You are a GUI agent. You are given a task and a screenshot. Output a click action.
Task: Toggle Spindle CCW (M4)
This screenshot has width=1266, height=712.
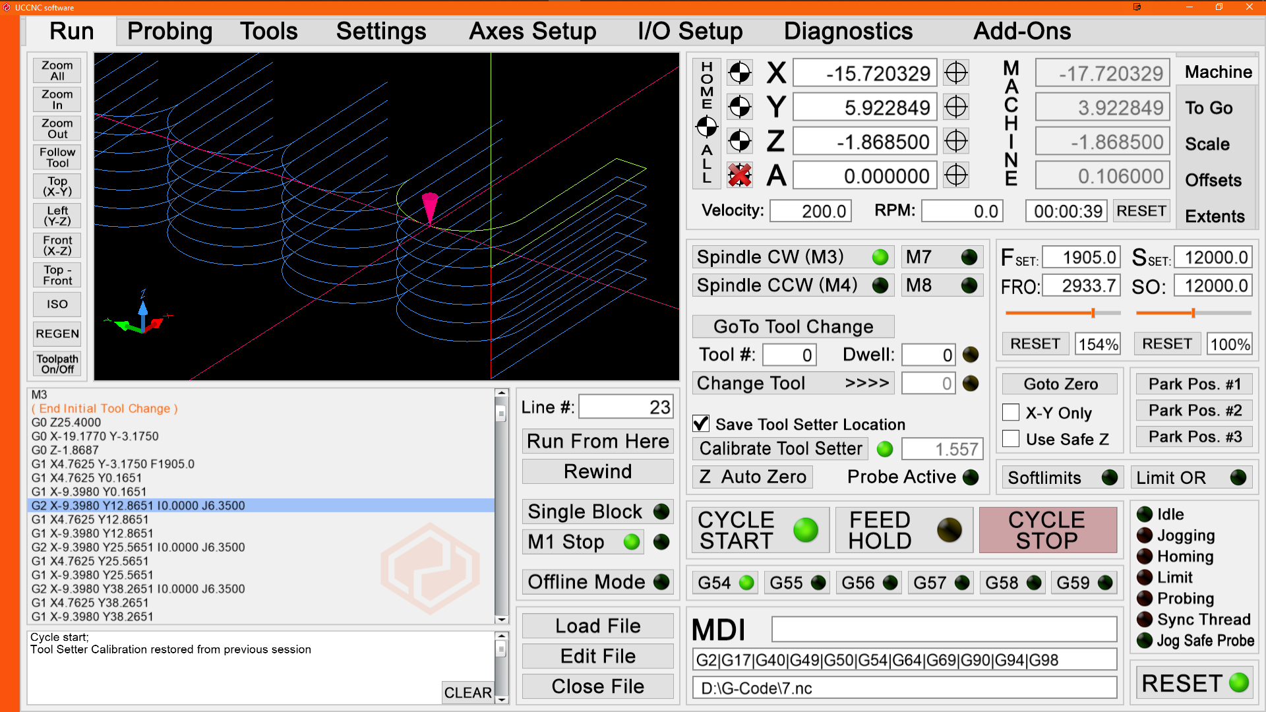point(793,285)
